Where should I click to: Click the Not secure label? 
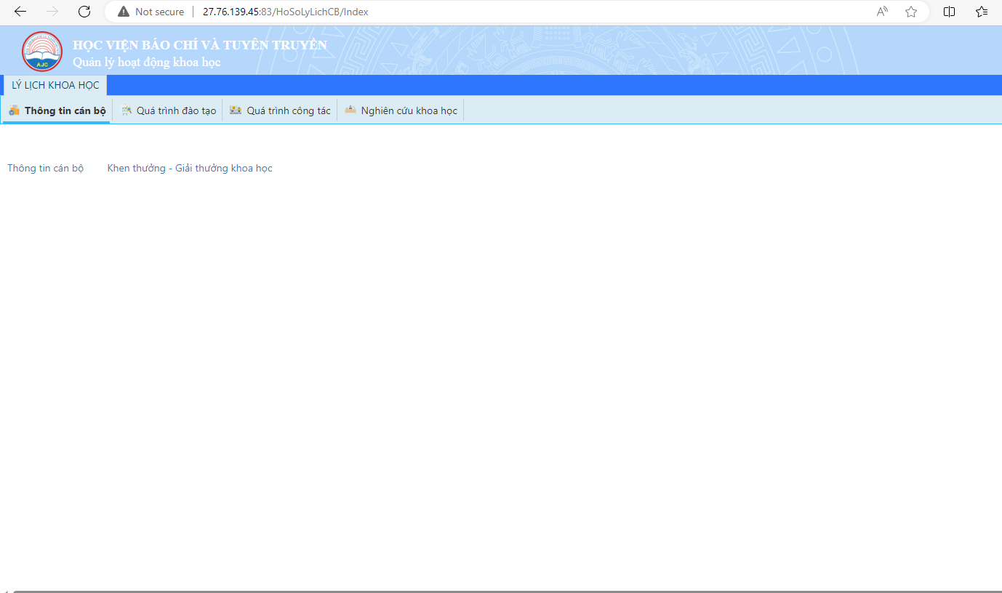coord(159,12)
